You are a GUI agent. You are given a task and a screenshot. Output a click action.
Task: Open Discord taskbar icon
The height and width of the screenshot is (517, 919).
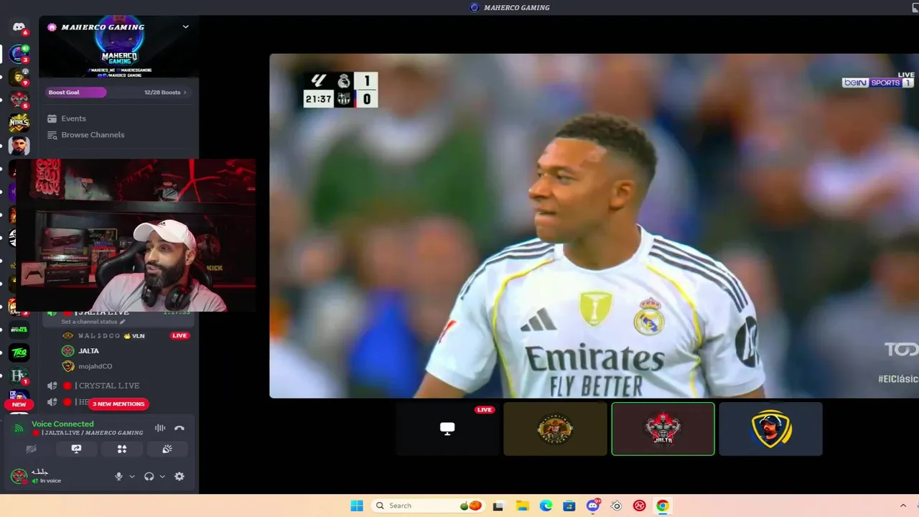(x=593, y=506)
